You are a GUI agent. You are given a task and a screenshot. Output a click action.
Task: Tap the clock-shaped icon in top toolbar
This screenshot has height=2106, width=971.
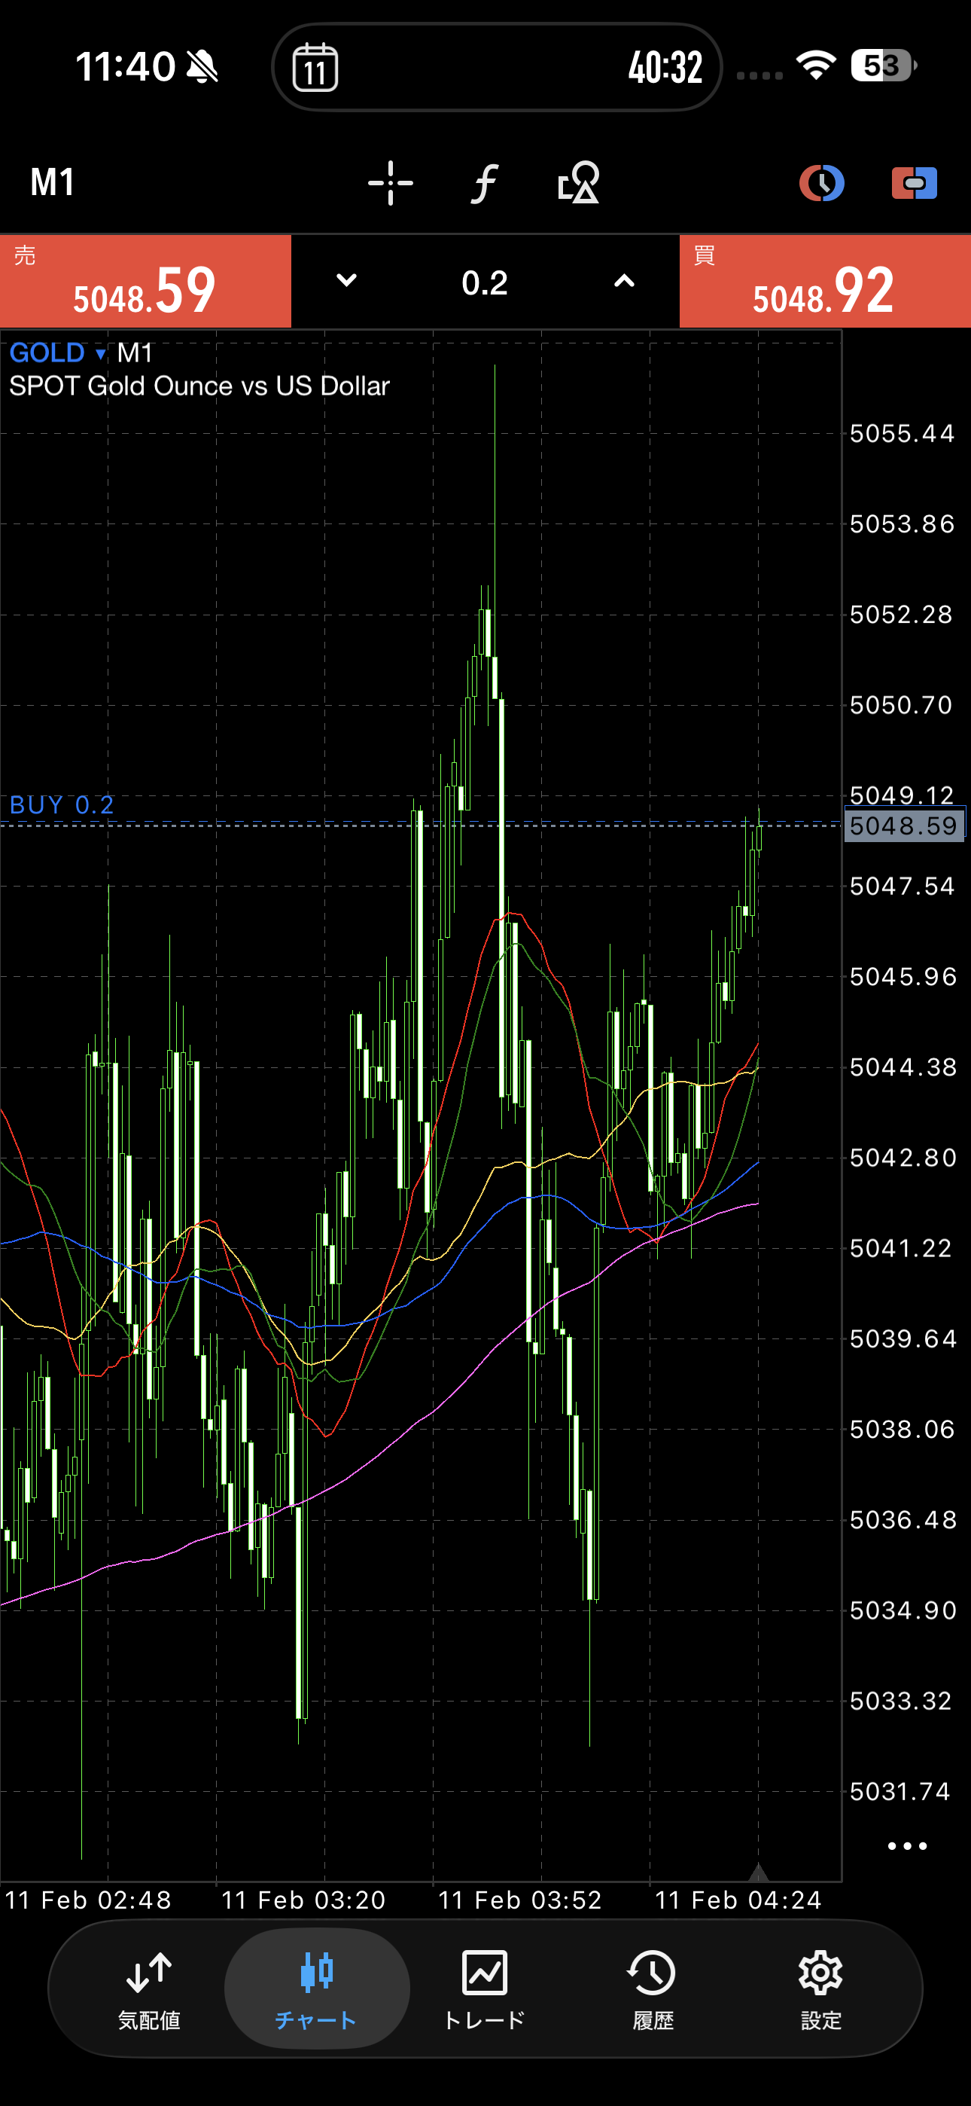(x=820, y=182)
